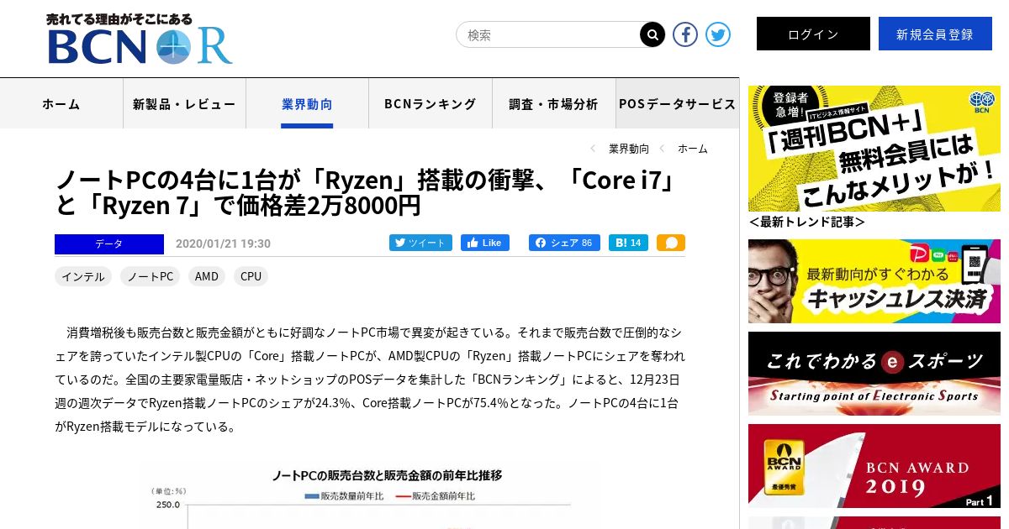Open the ホーム navigation tab

(61, 103)
